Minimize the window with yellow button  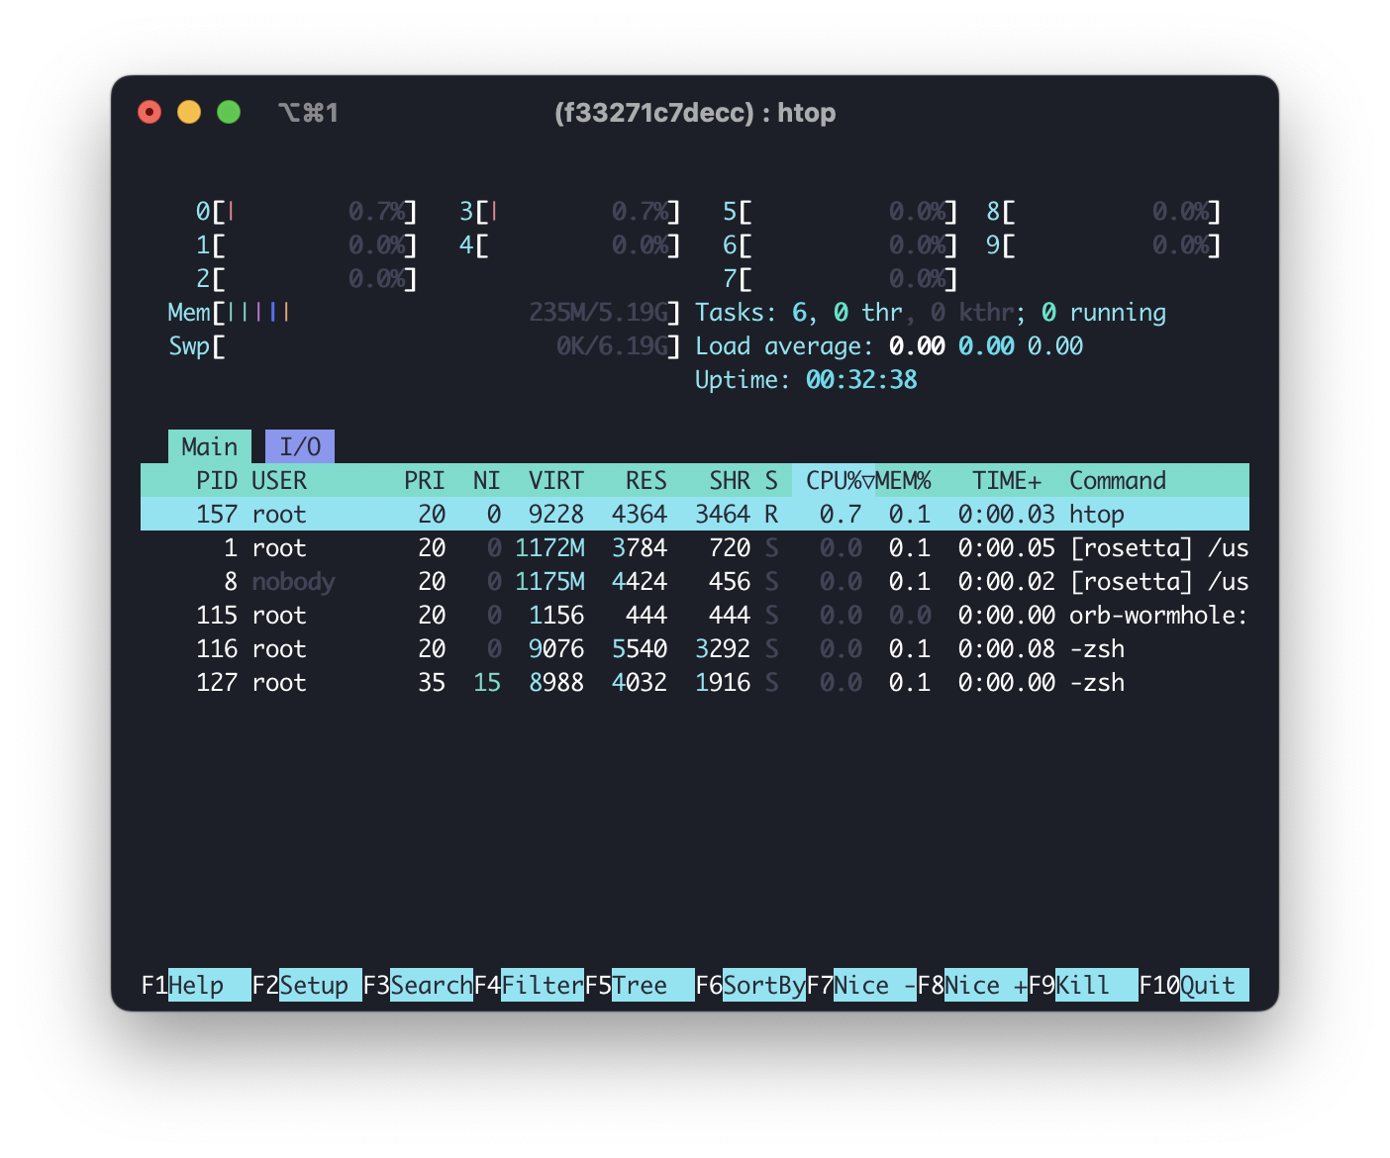coord(189,112)
